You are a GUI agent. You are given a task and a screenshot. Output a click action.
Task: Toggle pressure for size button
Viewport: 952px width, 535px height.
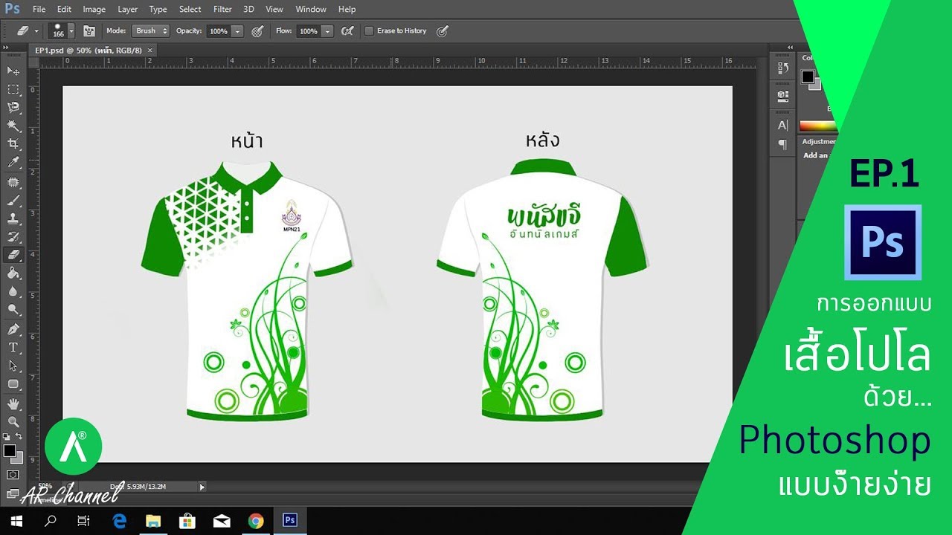pyautogui.click(x=443, y=31)
